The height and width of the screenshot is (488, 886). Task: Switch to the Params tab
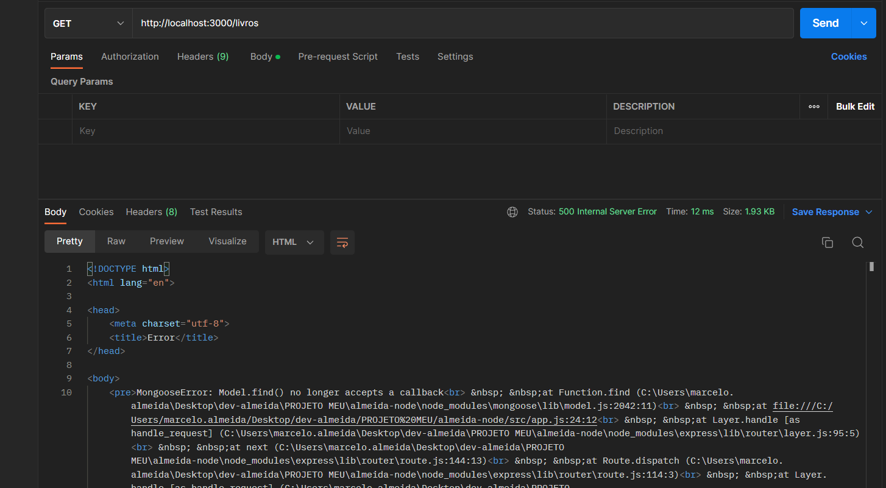(x=66, y=57)
